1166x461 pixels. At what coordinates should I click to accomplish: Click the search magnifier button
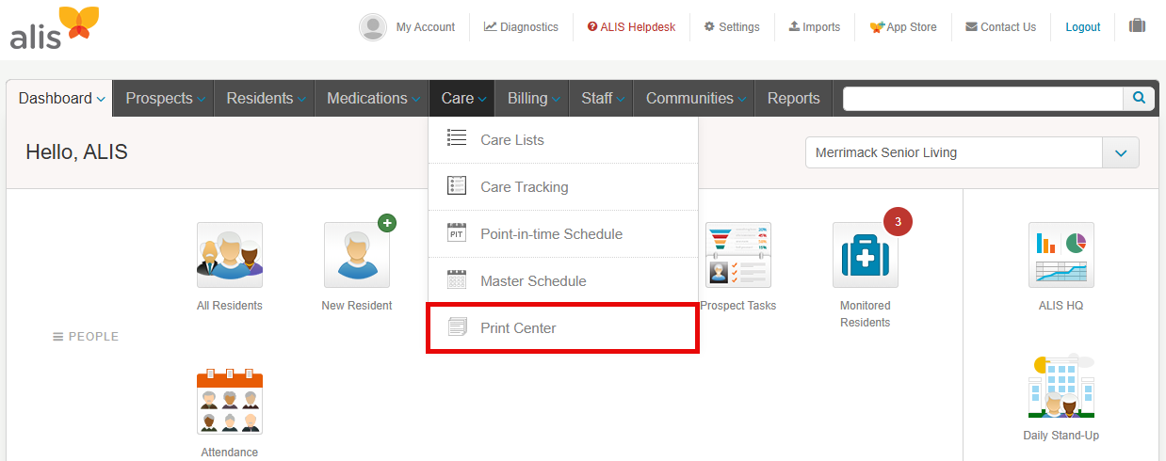click(x=1139, y=98)
